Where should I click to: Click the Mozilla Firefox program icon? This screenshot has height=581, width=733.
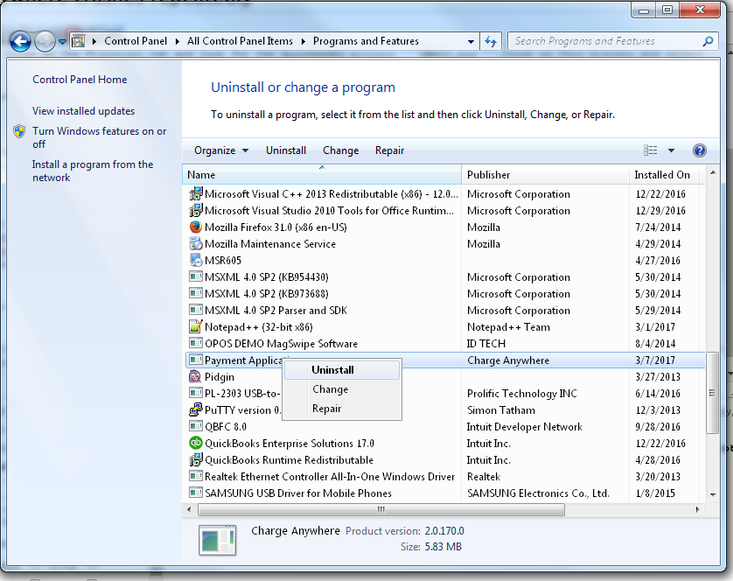tap(196, 227)
